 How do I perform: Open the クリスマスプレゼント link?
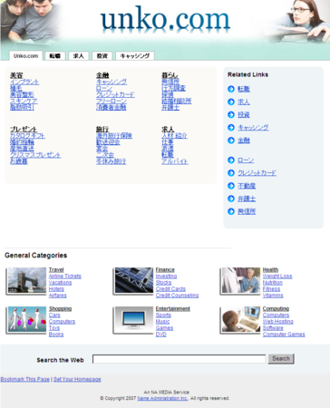pyautogui.click(x=35, y=155)
